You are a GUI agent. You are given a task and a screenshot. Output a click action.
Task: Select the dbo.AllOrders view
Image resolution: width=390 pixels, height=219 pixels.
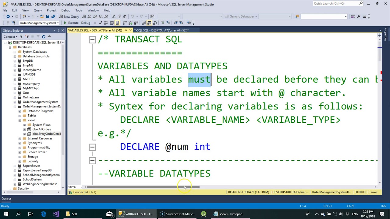(42, 129)
